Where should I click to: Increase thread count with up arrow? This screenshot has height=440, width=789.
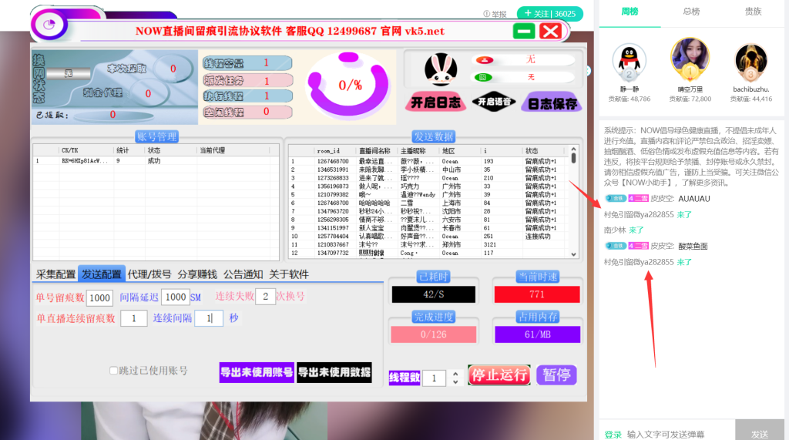pos(455,374)
